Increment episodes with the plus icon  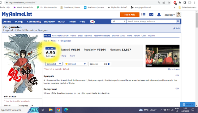109,64
